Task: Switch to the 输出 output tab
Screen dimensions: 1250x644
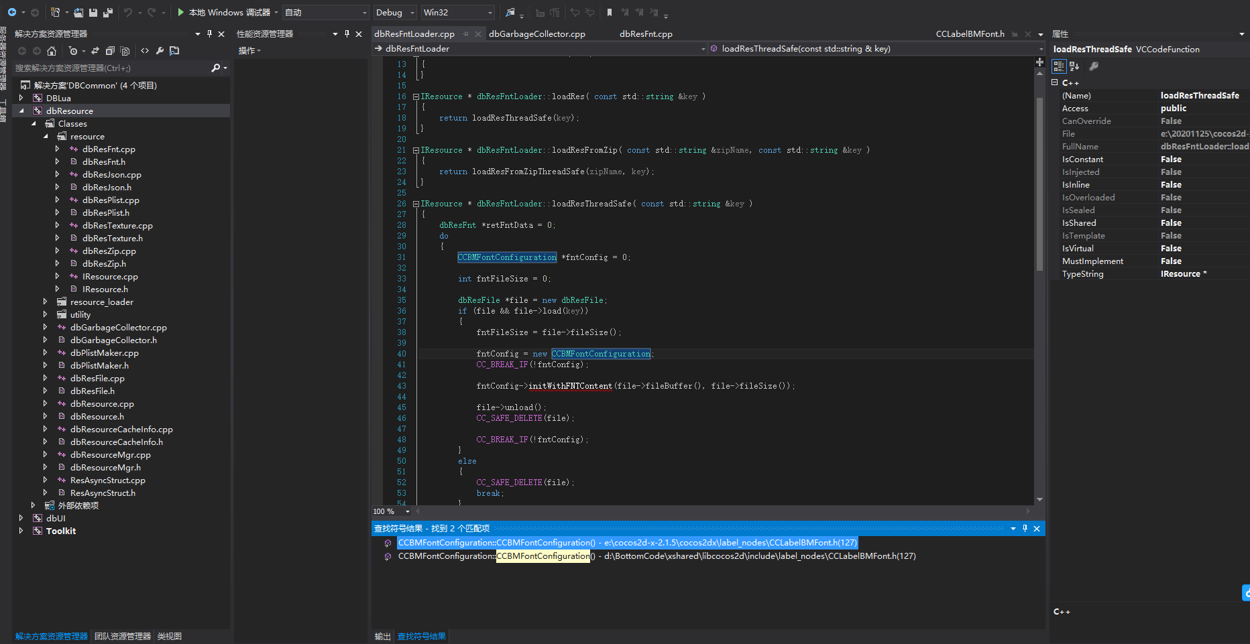Action: pyautogui.click(x=382, y=636)
